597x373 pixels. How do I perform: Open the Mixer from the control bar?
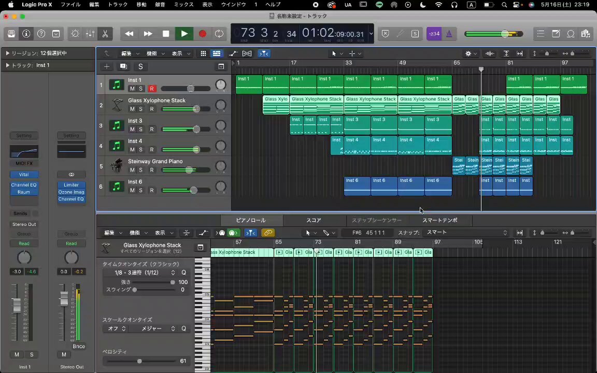coord(90,34)
